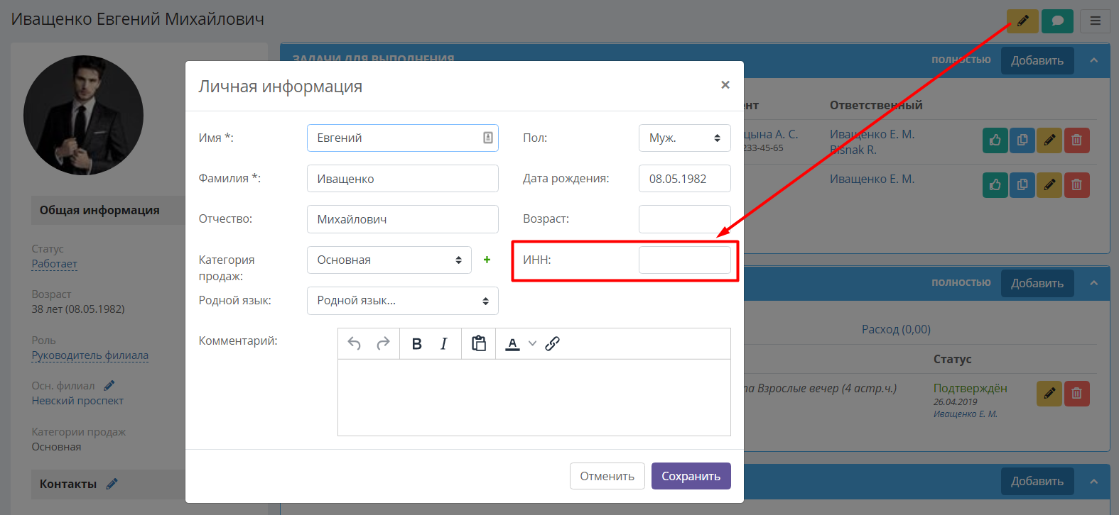Click полностью link in tasks panel
This screenshot has width=1119, height=515.
coord(961,60)
